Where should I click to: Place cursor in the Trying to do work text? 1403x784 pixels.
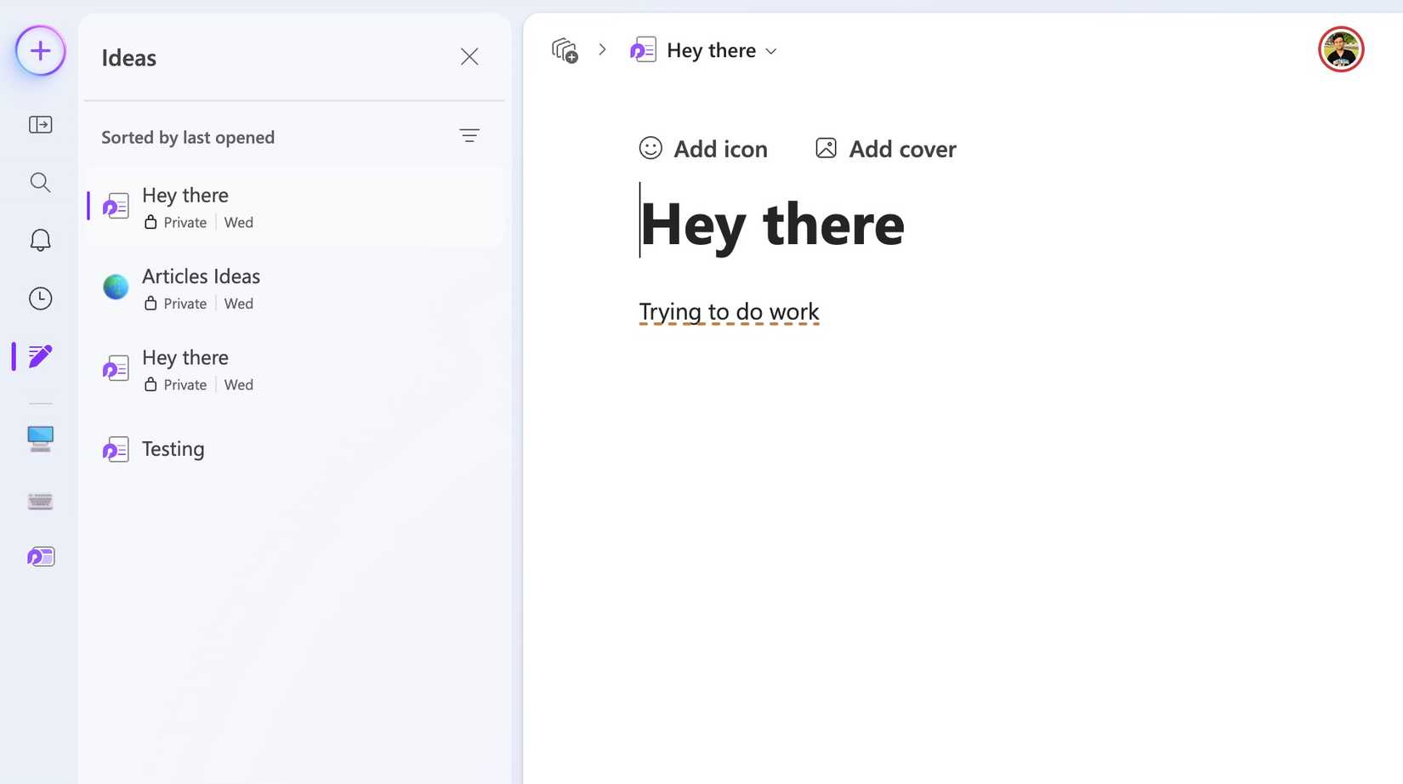[729, 311]
